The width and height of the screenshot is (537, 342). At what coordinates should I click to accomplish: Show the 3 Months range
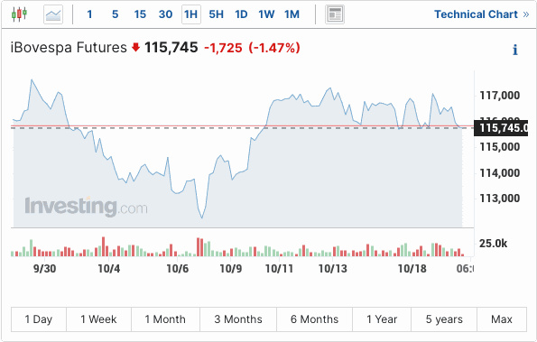tap(238, 319)
